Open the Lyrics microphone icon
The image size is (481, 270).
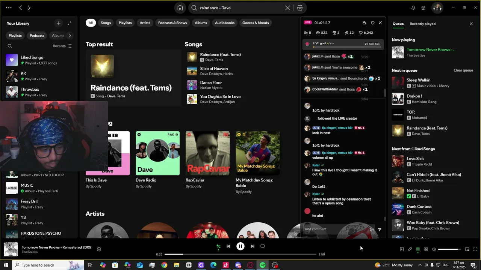click(x=410, y=249)
